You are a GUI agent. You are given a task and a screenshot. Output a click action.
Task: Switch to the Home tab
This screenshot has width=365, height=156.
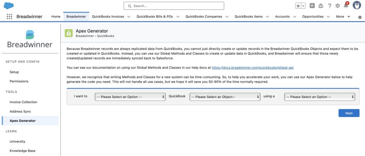pyautogui.click(x=56, y=16)
